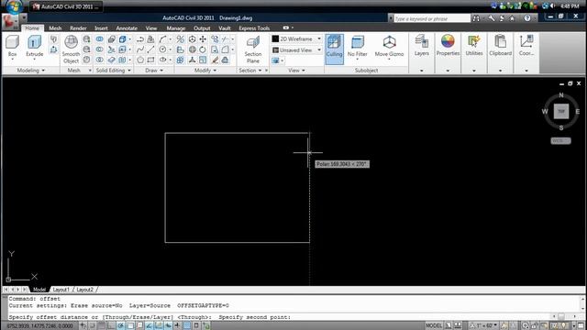This screenshot has width=587, height=330.
Task: Select the Rotate tool in Modify panel
Action: tap(203, 49)
